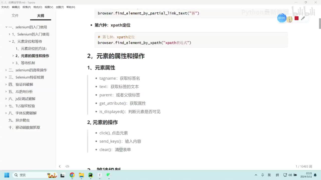Click the heading 2，元素的属性和操作
This screenshot has height=180, width=321.
tap(116, 56)
